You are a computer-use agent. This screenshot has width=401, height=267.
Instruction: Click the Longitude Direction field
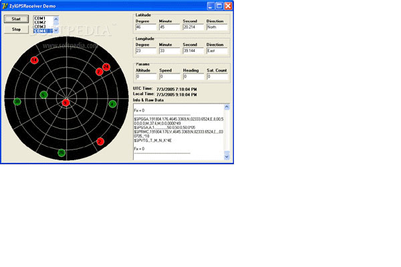(217, 50)
